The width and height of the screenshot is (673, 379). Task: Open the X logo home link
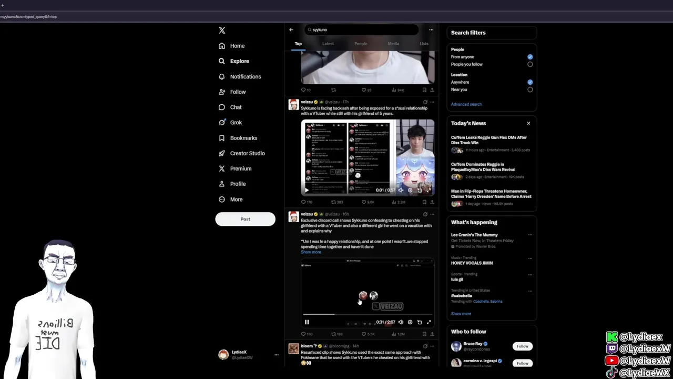coord(222,31)
